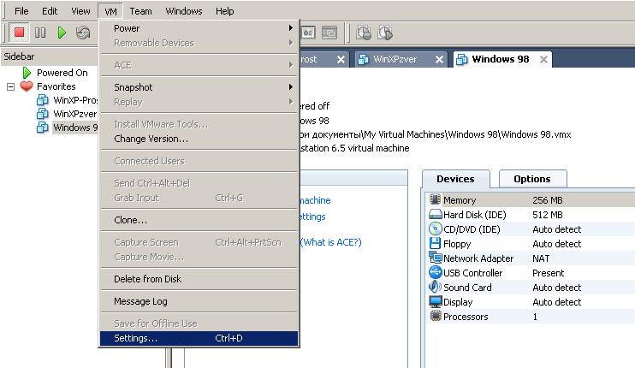Open the View menu

tap(80, 11)
